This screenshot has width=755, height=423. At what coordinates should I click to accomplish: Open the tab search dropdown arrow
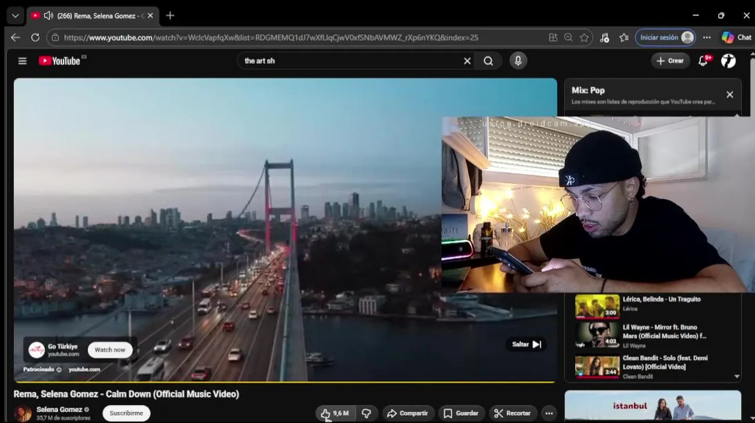15,15
